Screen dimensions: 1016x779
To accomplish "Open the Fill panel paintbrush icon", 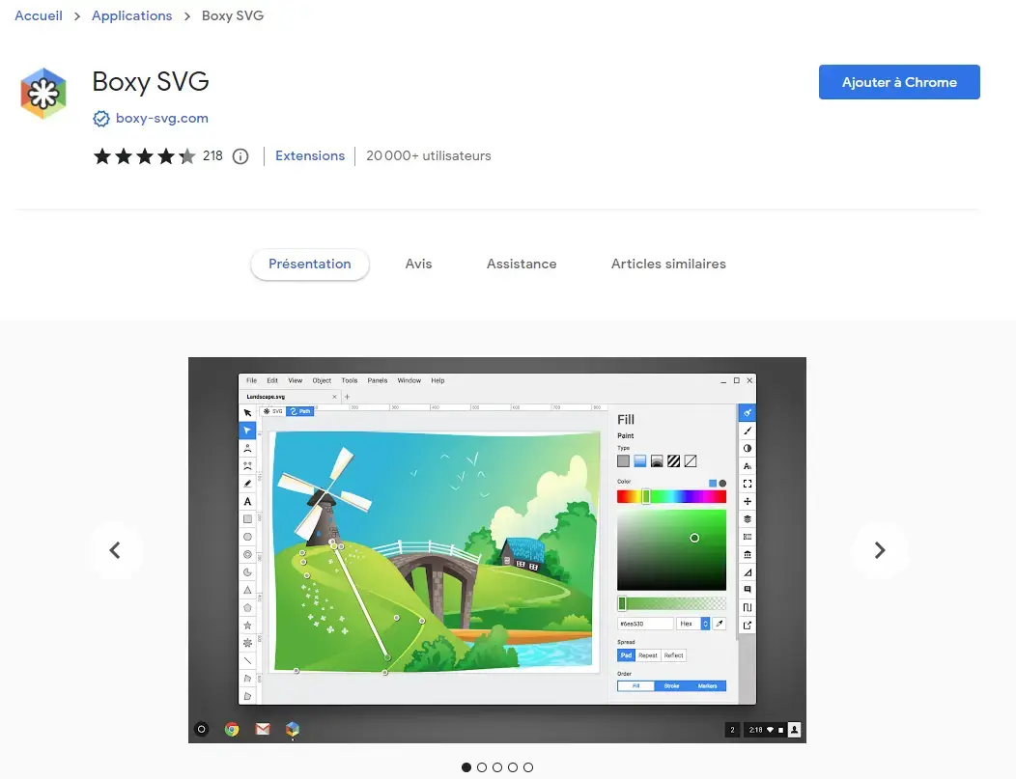I will pyautogui.click(x=748, y=412).
